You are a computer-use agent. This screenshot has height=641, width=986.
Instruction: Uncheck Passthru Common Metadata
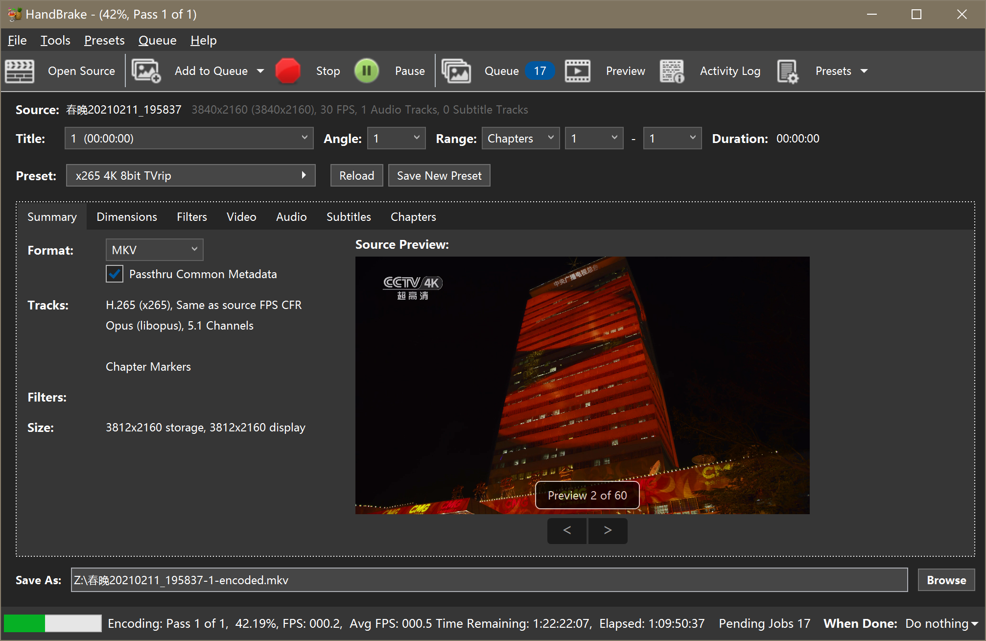tap(114, 274)
